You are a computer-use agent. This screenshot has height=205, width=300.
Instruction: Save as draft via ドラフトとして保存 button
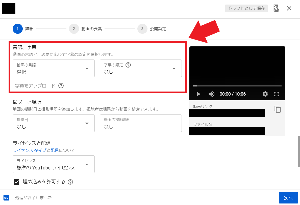coord(246,8)
